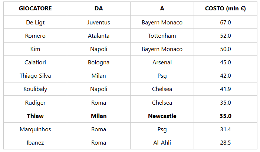Click the Thiago Silva cell
The height and width of the screenshot is (152, 260).
point(35,76)
